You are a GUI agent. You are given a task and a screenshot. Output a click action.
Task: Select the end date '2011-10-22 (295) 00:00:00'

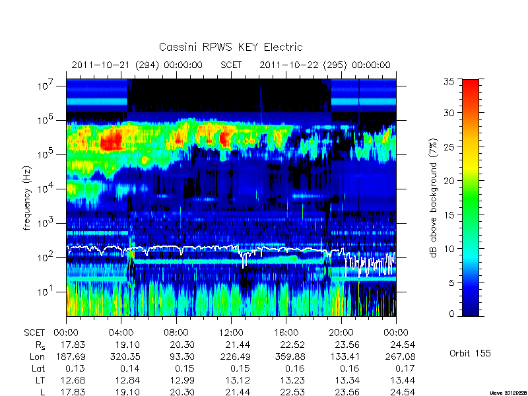coord(325,65)
